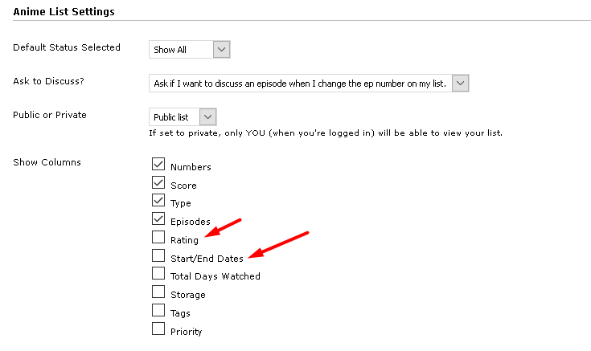
Task: Open the Public list privacy dropdown
Action: 183,116
